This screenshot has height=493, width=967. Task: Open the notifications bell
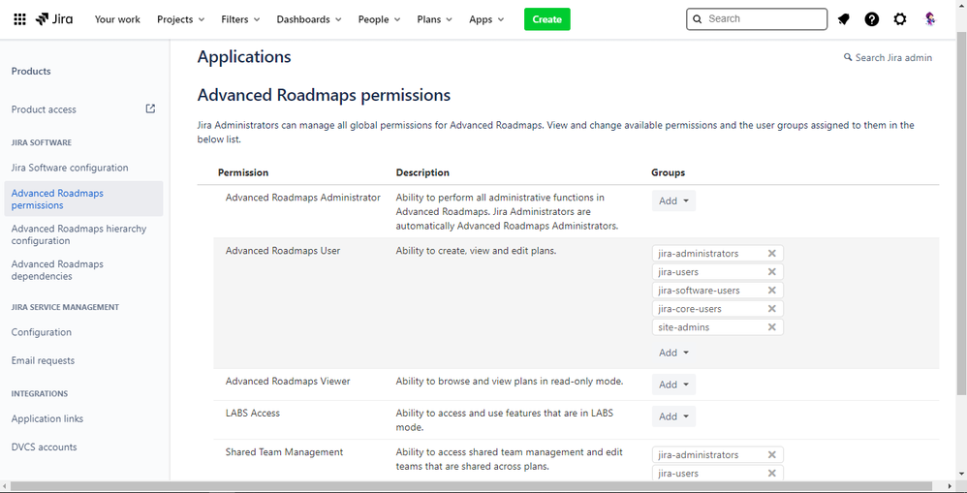(x=843, y=19)
